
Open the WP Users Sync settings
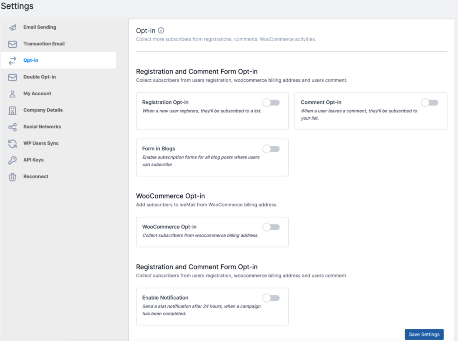pos(41,143)
